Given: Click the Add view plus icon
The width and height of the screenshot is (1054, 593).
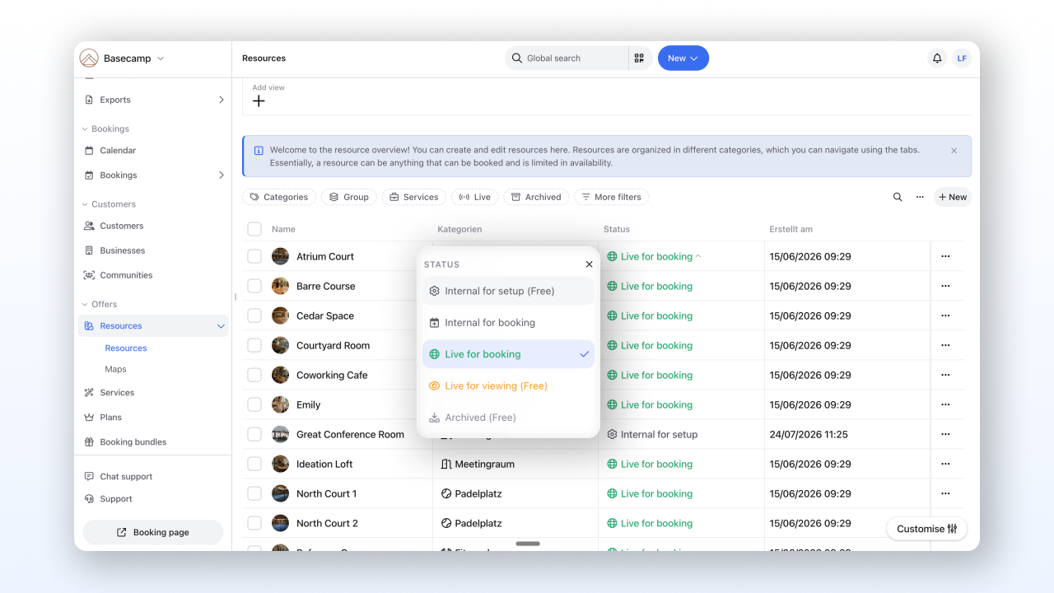Looking at the screenshot, I should pos(259,101).
